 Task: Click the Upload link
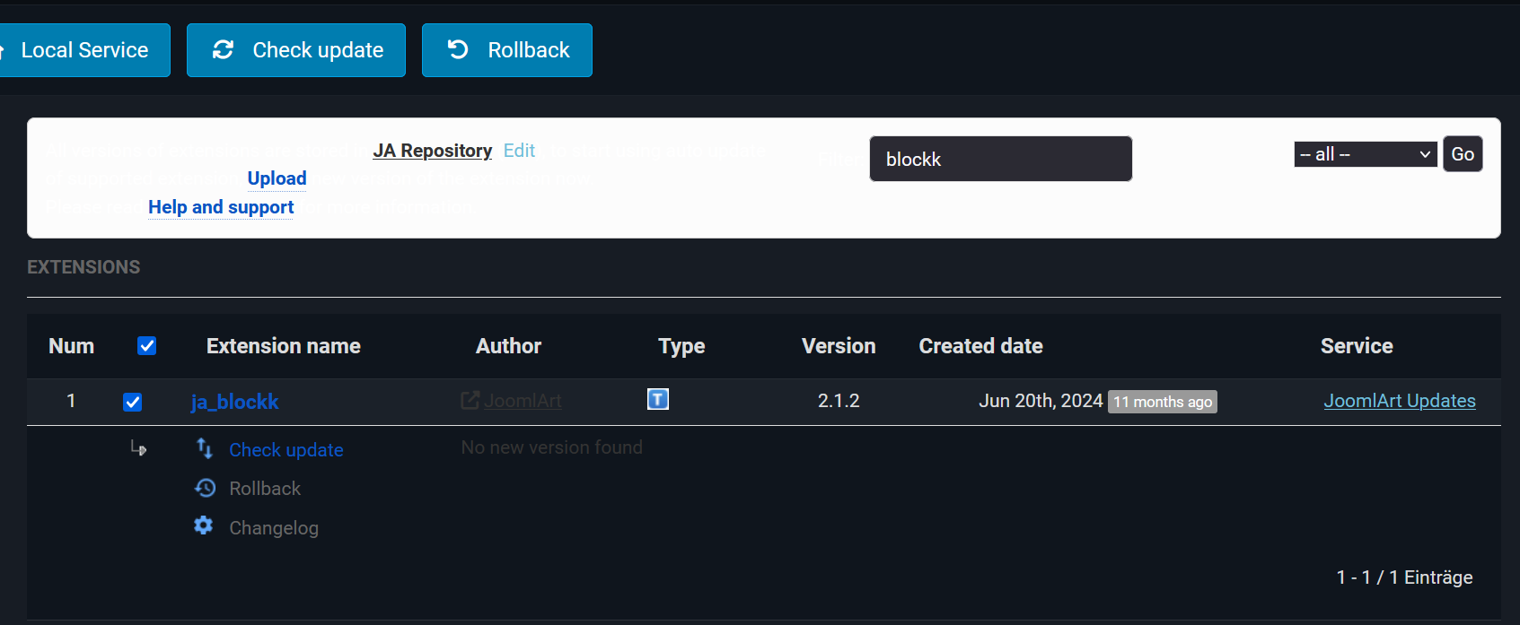click(x=277, y=178)
